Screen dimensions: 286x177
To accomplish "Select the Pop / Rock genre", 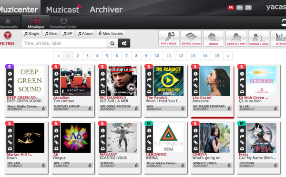I will (169, 38).
